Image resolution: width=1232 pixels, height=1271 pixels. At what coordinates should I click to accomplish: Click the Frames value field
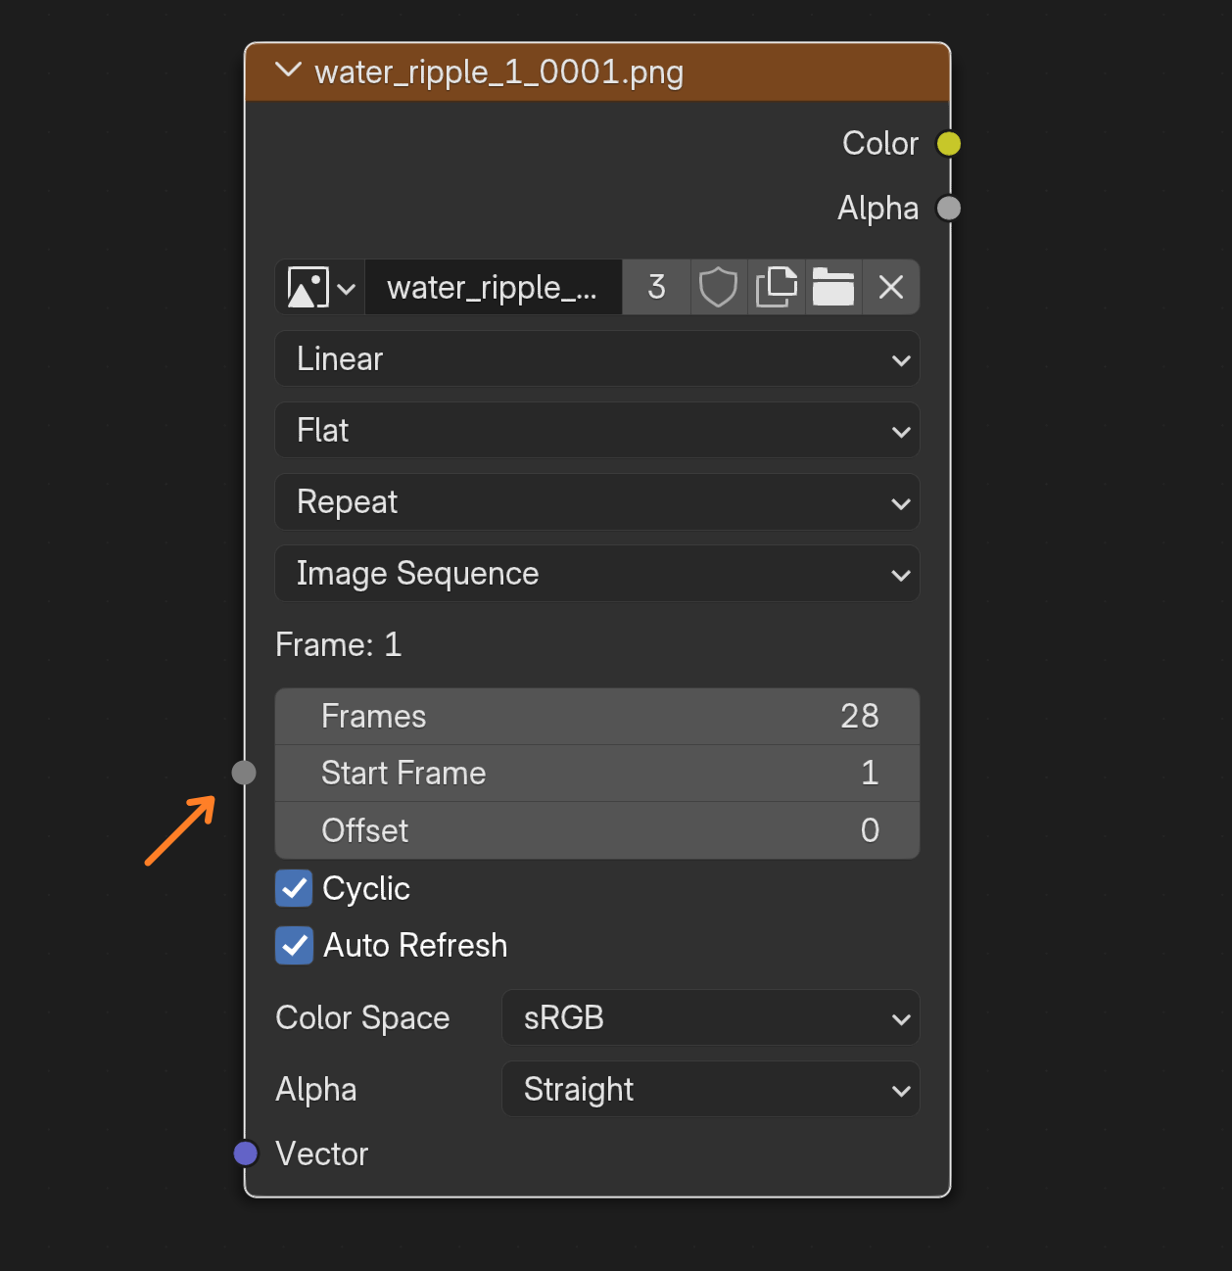click(597, 717)
